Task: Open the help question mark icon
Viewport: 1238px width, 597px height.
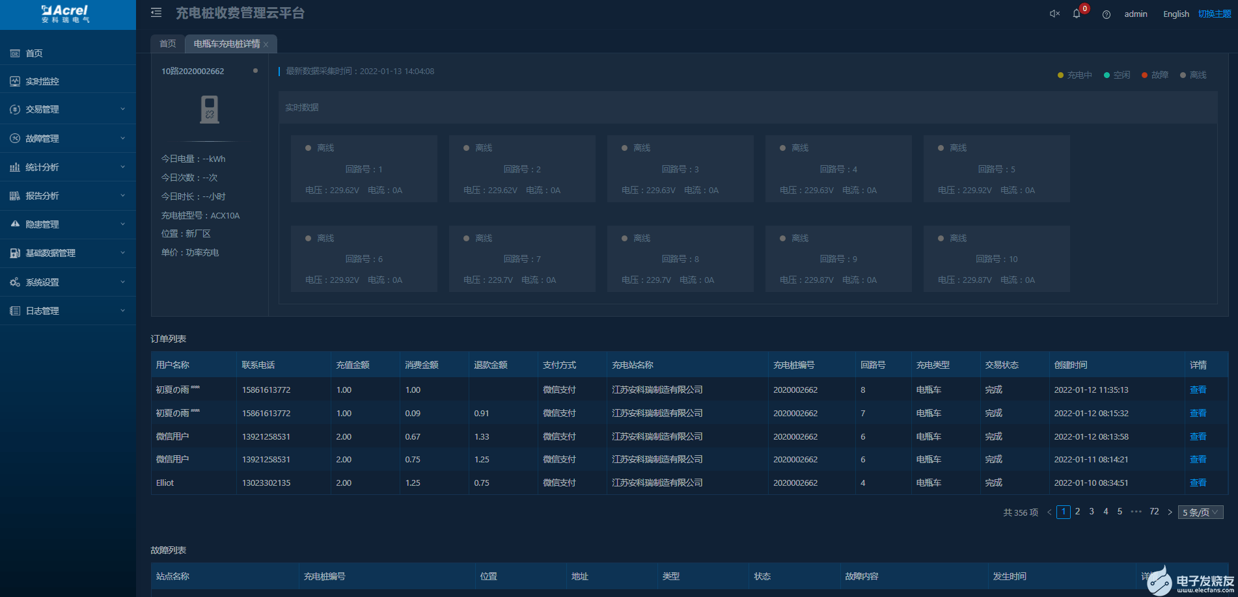Action: pyautogui.click(x=1107, y=14)
